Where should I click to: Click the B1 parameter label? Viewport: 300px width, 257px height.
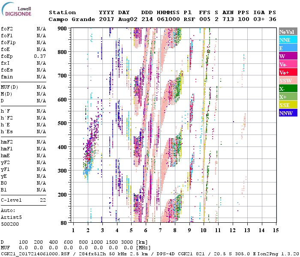4,190
